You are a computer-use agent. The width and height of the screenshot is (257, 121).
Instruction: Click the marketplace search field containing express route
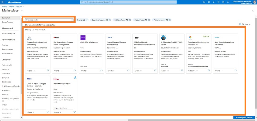(x=49, y=20)
